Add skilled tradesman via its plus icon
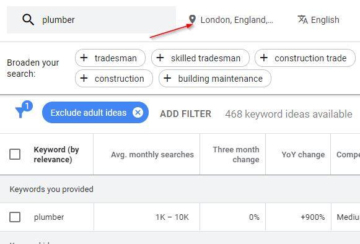 (160, 58)
